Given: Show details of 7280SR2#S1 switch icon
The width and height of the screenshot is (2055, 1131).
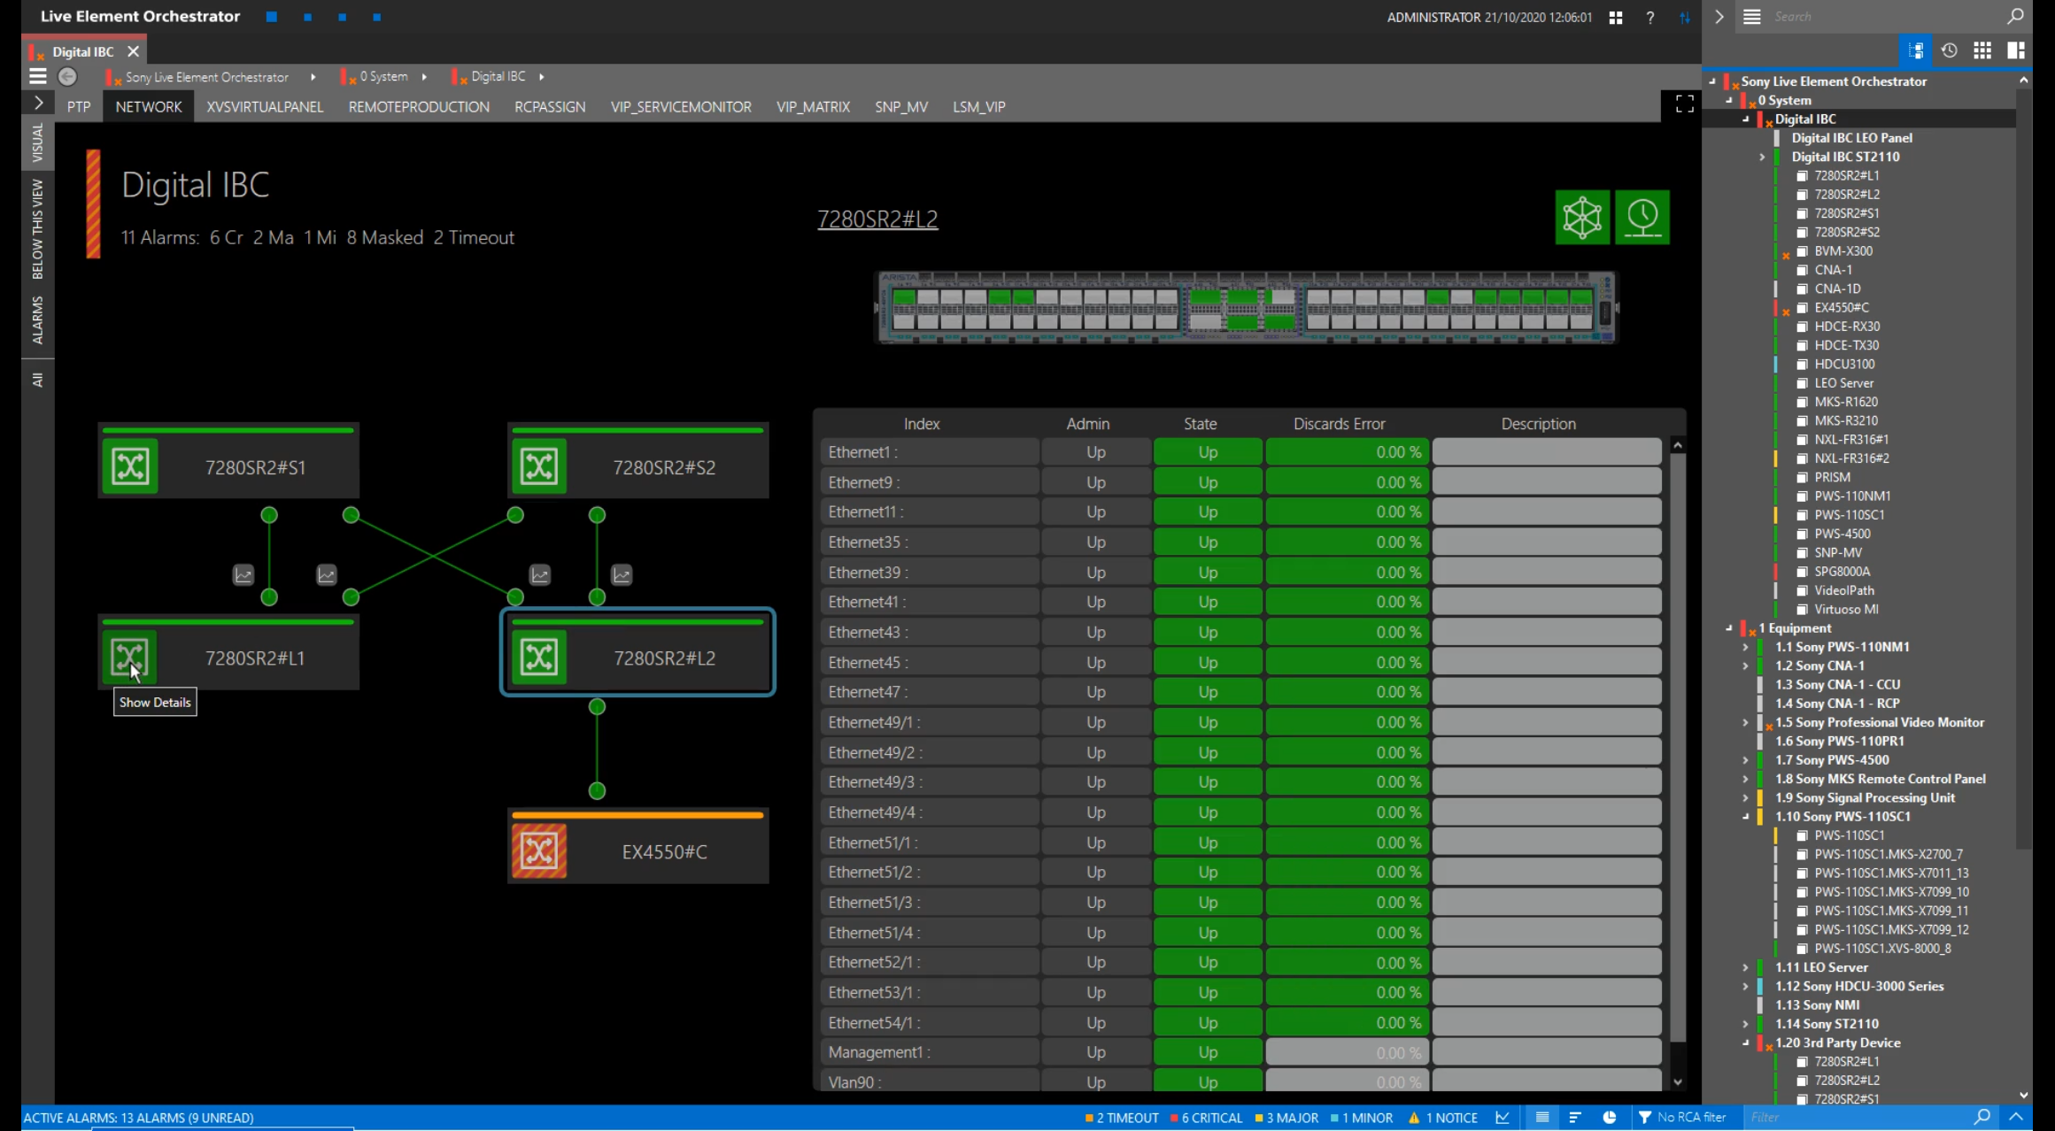Looking at the screenshot, I should pyautogui.click(x=130, y=466).
